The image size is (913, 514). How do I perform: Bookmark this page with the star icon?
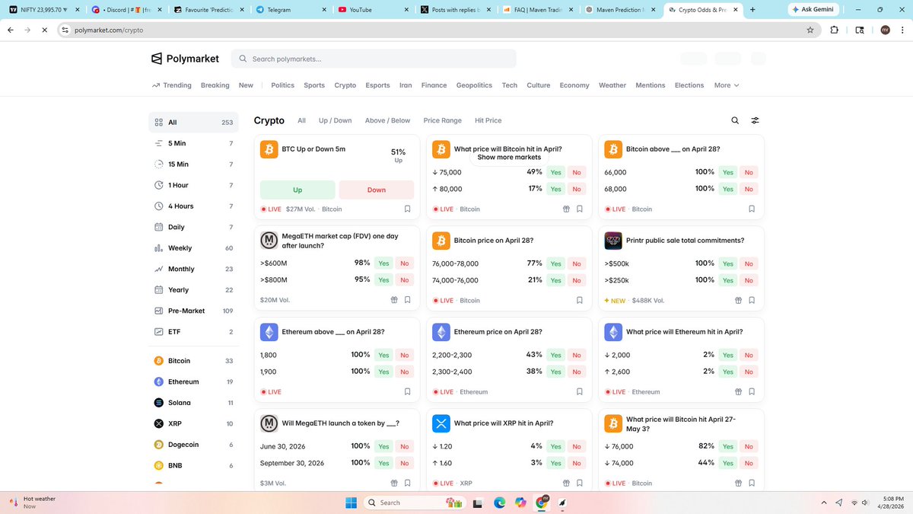coord(810,30)
